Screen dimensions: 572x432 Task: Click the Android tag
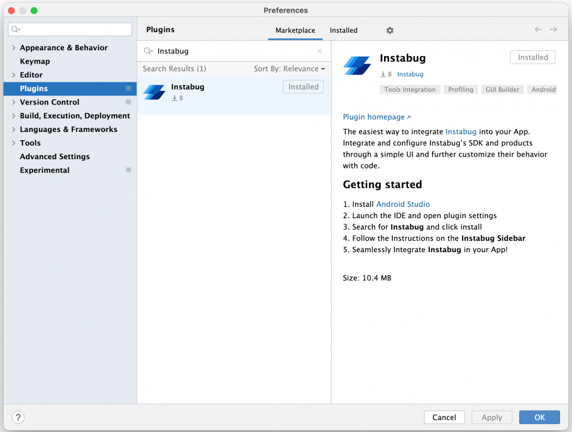point(543,89)
